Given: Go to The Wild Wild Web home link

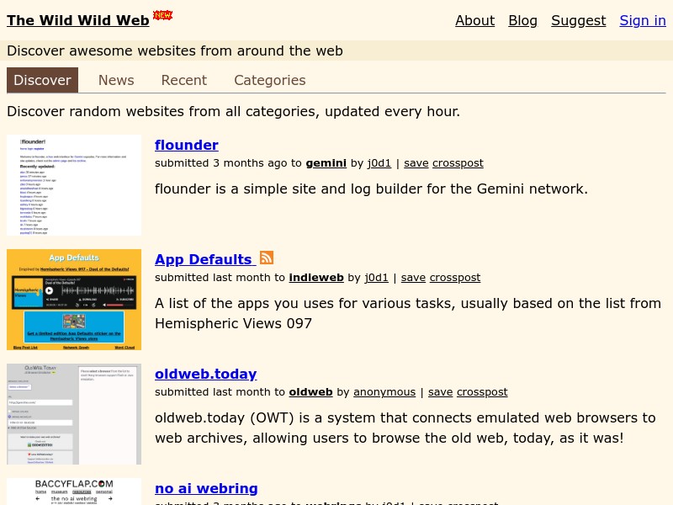Looking at the screenshot, I should tap(78, 20).
